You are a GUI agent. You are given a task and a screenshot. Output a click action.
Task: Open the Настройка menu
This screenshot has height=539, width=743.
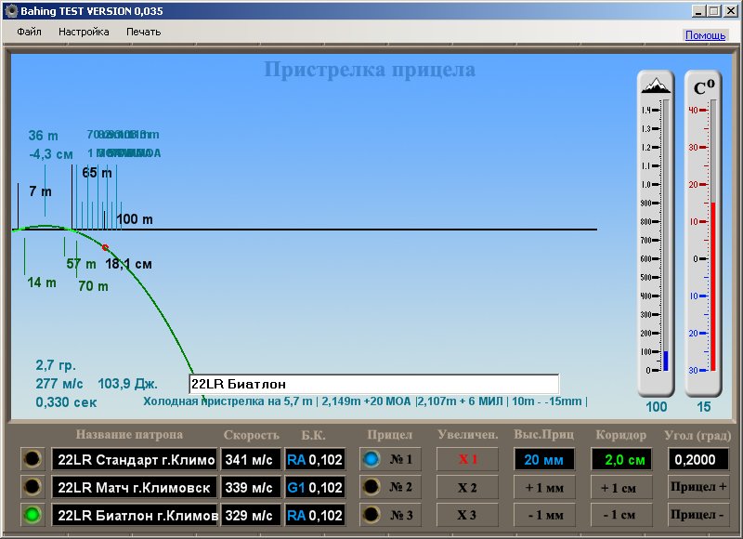(84, 32)
